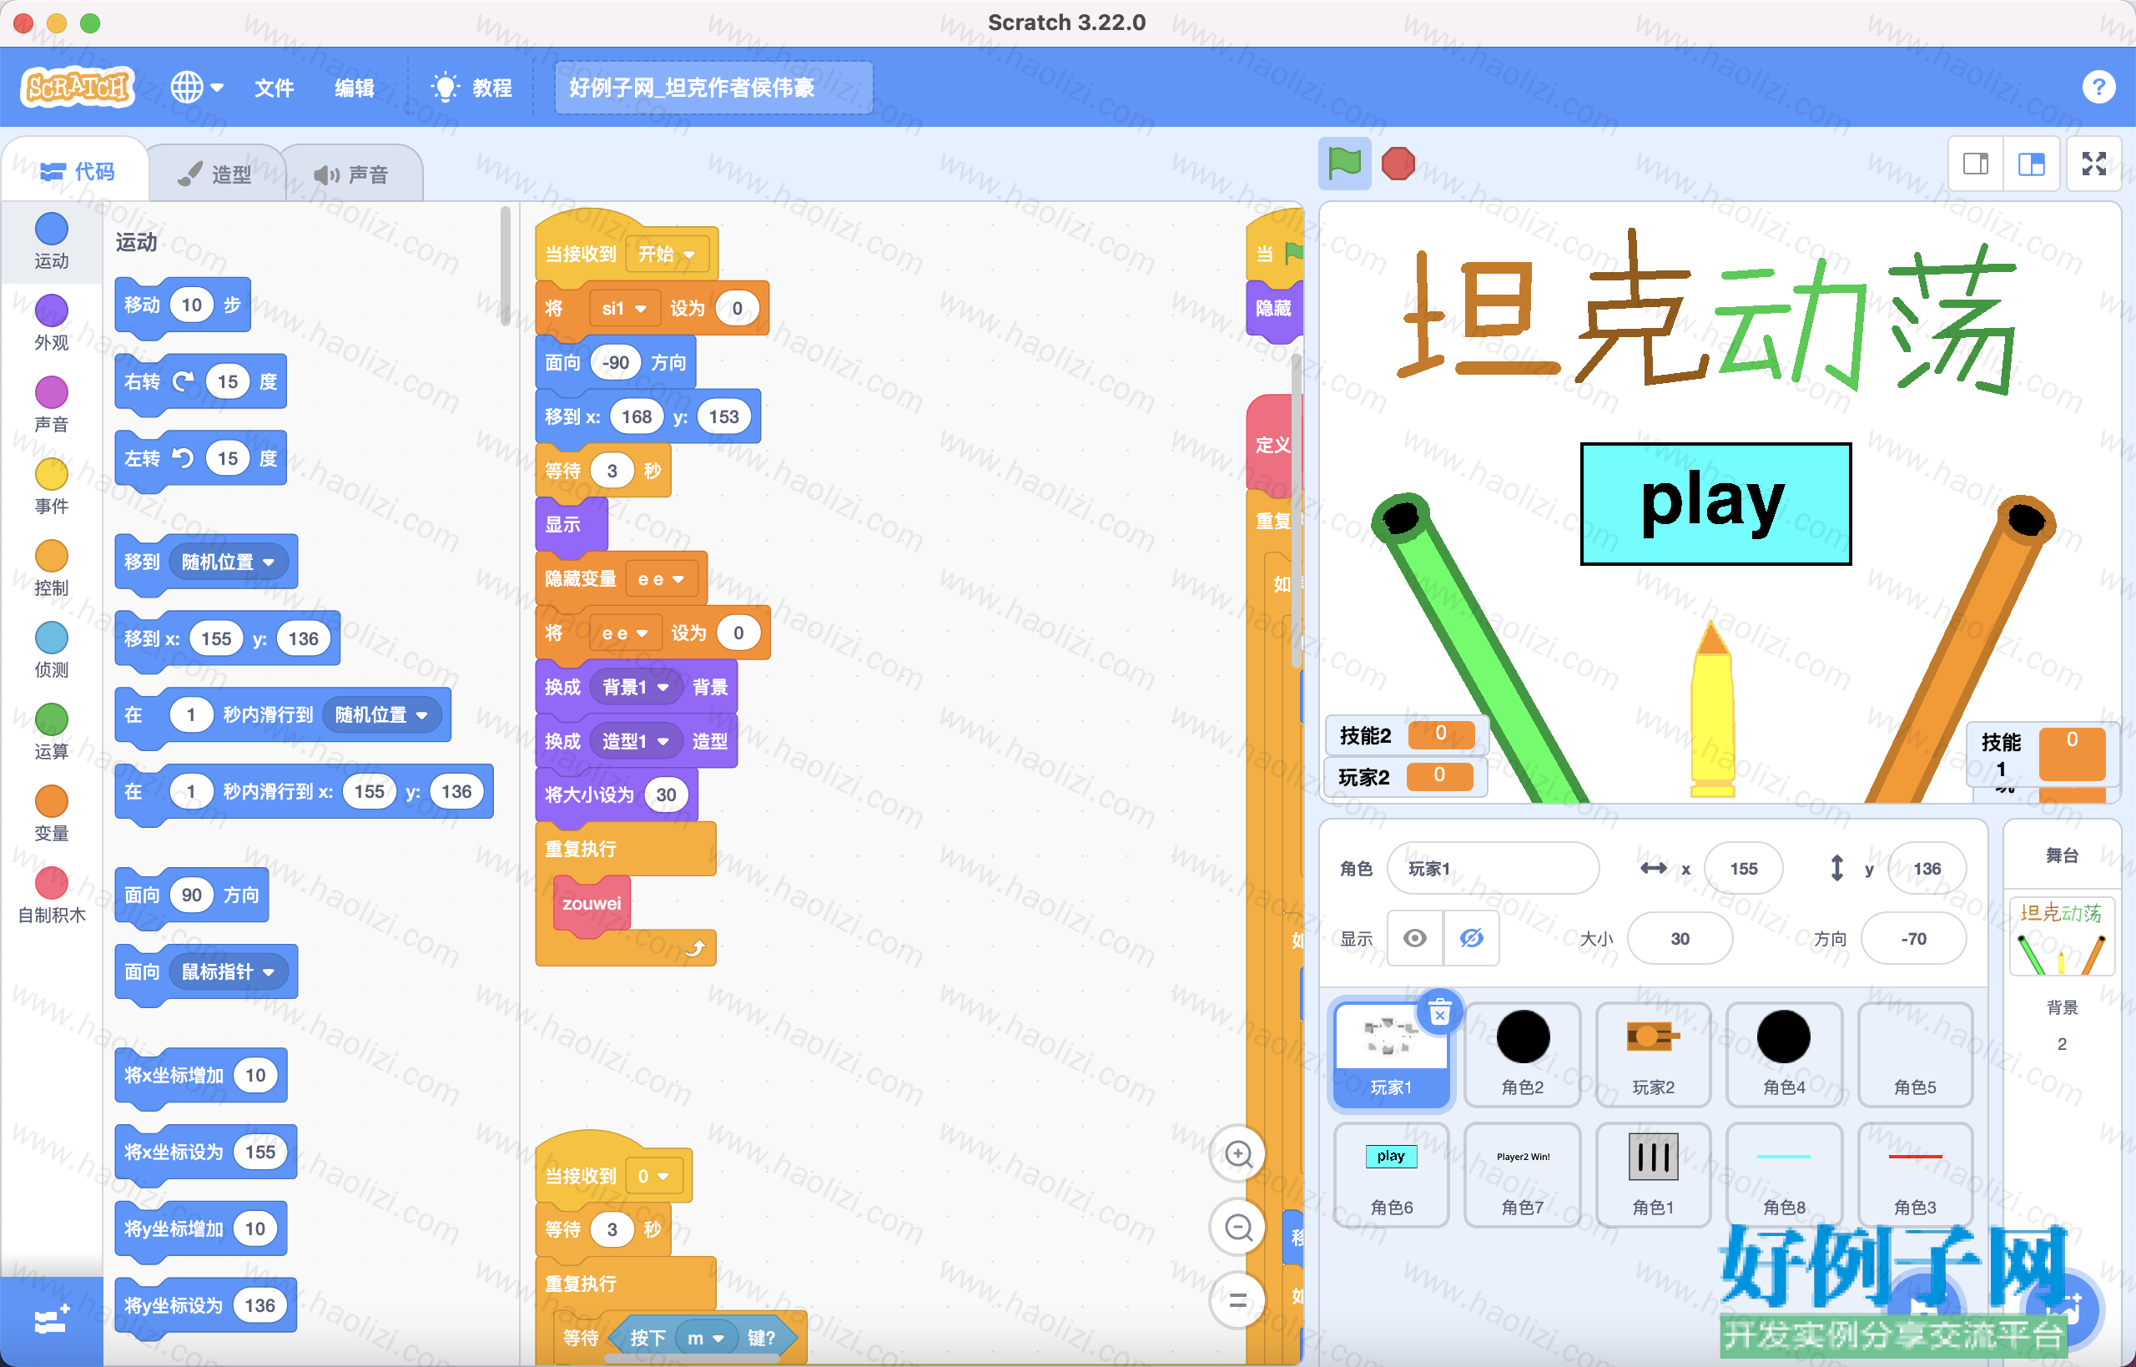Open the 文件 menu
The height and width of the screenshot is (1367, 2136).
(x=274, y=88)
